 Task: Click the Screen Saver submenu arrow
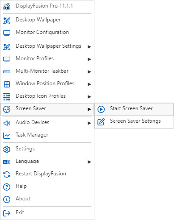89,109
